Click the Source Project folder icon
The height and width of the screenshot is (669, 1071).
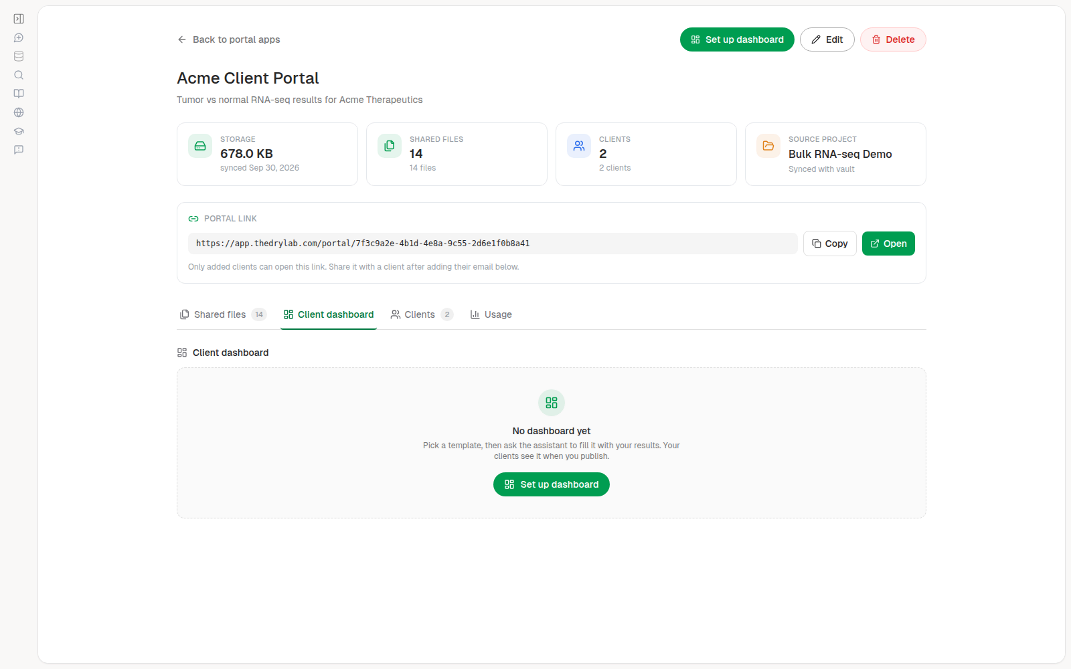[x=768, y=146]
